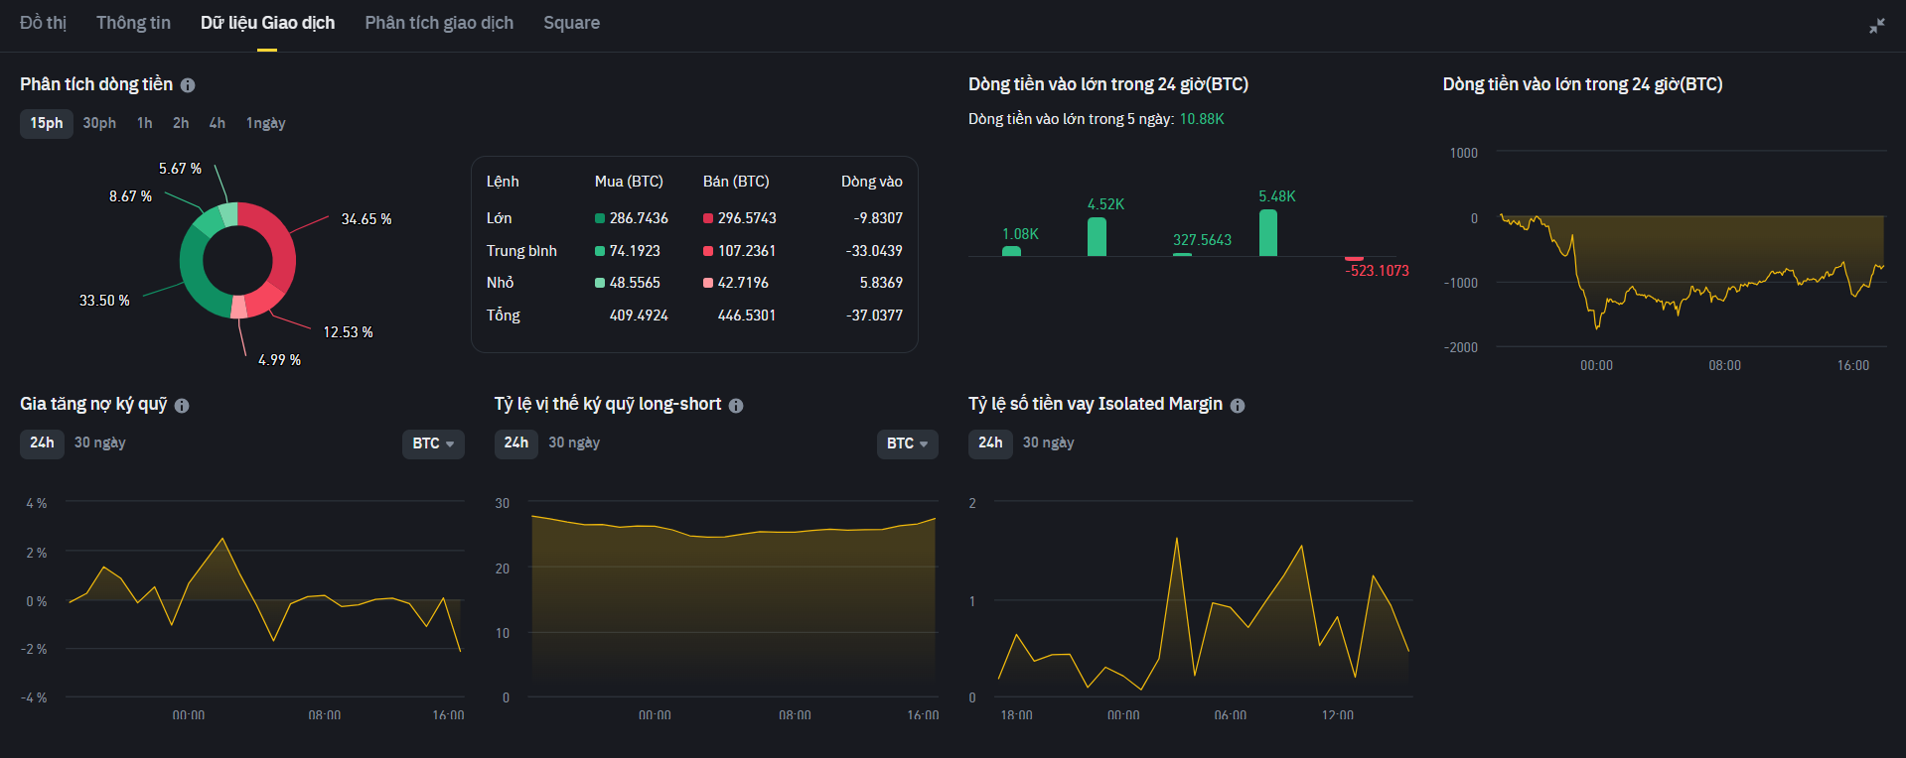Image resolution: width=1906 pixels, height=758 pixels.
Task: Select the 15ph time interval
Action: [x=46, y=123]
